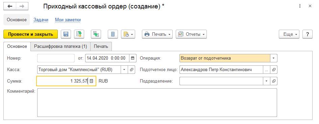319x124 pixels.
Task: Post the document with the green arrow icon
Action: [79, 34]
